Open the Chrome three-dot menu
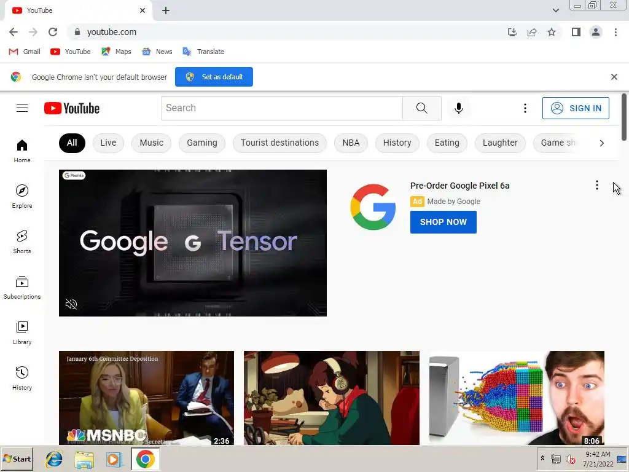 tap(615, 32)
